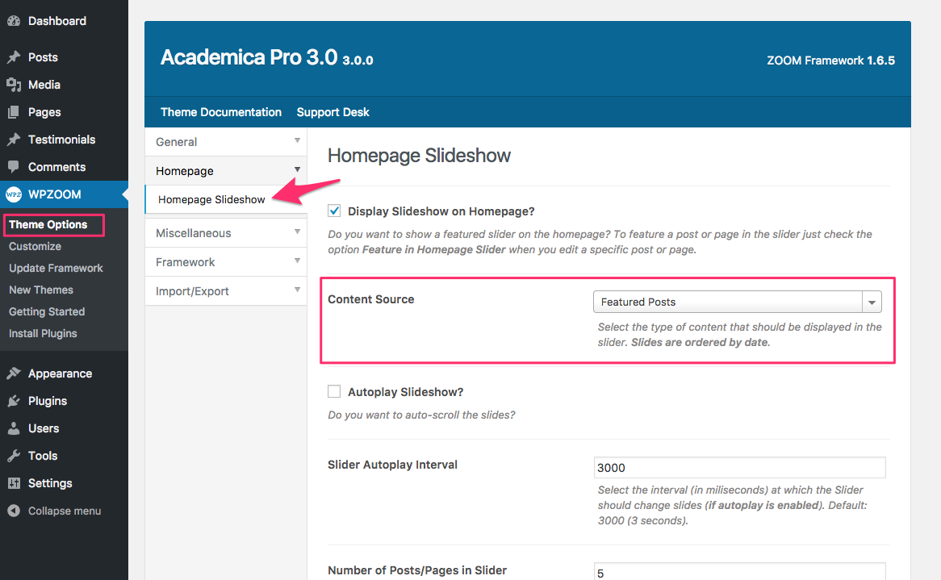The width and height of the screenshot is (941, 580).
Task: Open Testimonials in admin menu
Action: 64,140
